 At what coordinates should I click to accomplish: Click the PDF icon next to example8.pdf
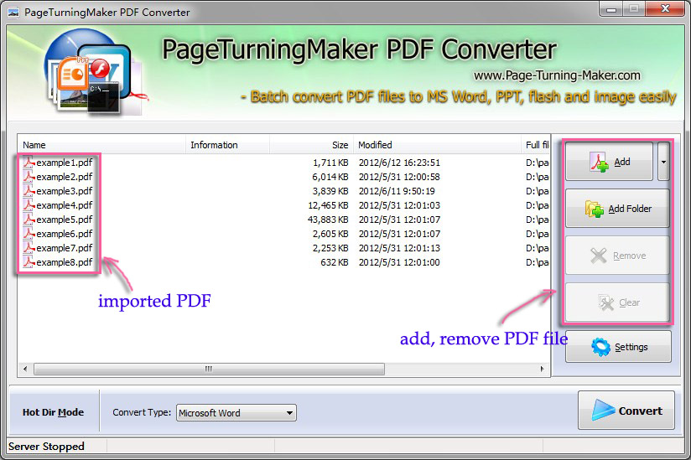coord(29,262)
